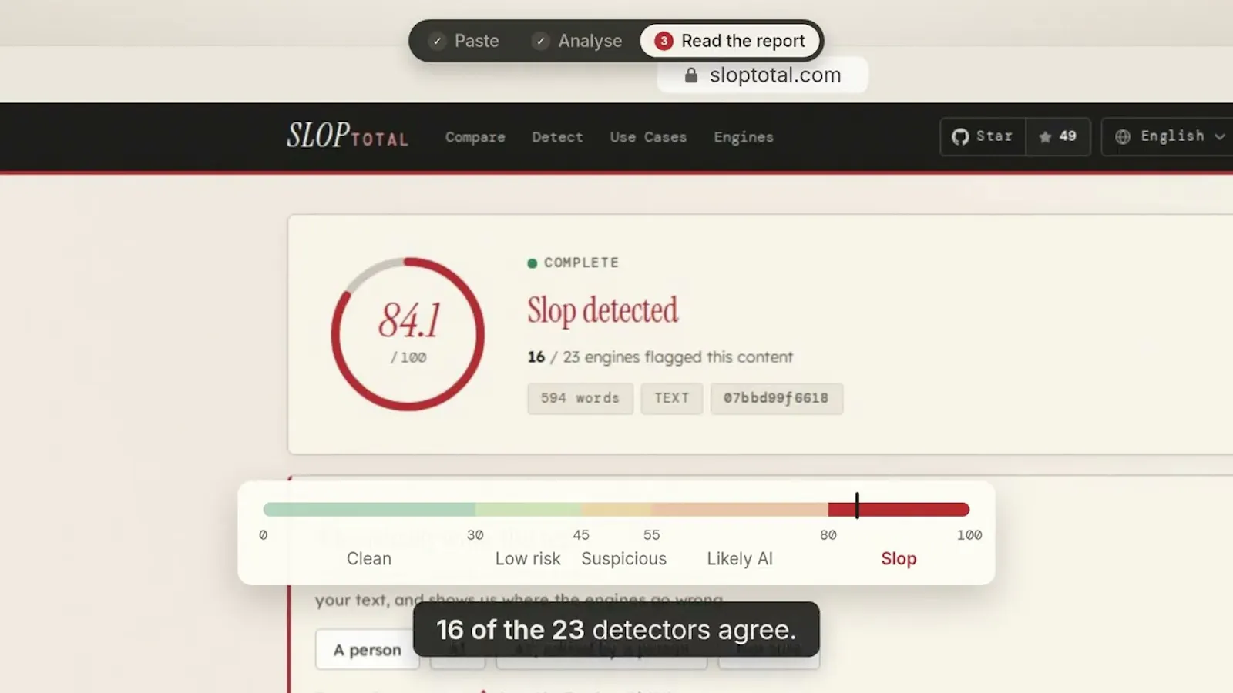Select the Read the report step
This screenshot has width=1233, height=693.
(x=730, y=41)
